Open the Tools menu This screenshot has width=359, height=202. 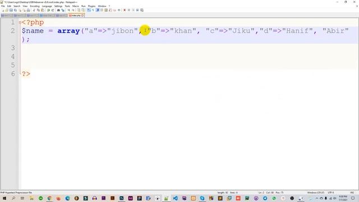tap(67, 6)
